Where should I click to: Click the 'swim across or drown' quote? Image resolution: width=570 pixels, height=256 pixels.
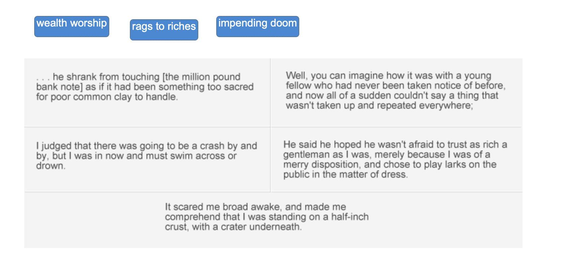point(146,156)
